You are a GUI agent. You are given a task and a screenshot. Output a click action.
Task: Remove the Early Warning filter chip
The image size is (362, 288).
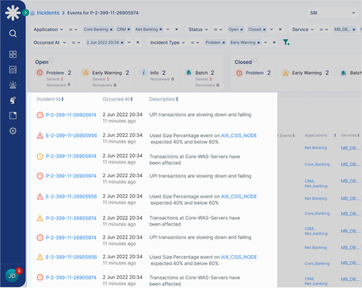pos(259,43)
